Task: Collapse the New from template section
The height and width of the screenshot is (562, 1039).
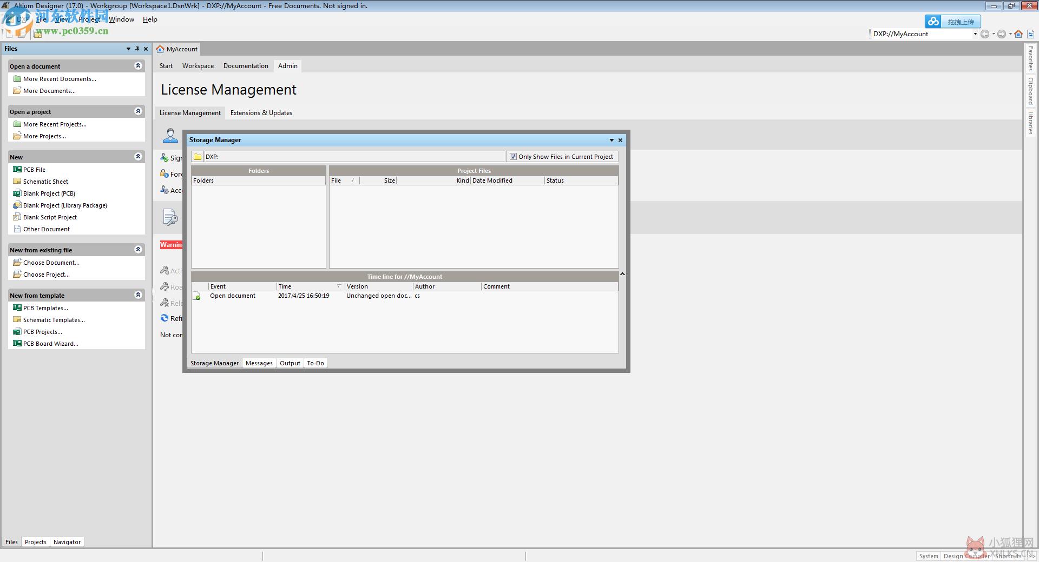Action: (138, 295)
